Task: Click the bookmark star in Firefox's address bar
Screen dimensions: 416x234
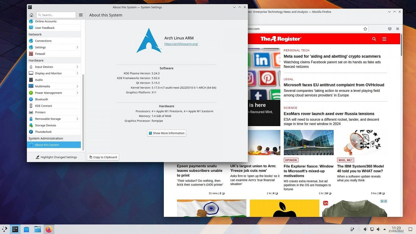Action: click(x=365, y=29)
